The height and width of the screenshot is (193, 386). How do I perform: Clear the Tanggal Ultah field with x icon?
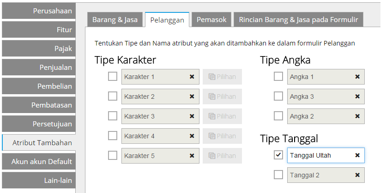[357, 155]
